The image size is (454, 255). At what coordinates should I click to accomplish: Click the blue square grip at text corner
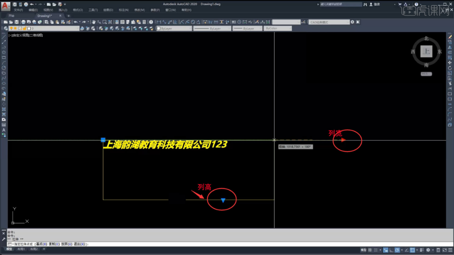103,140
